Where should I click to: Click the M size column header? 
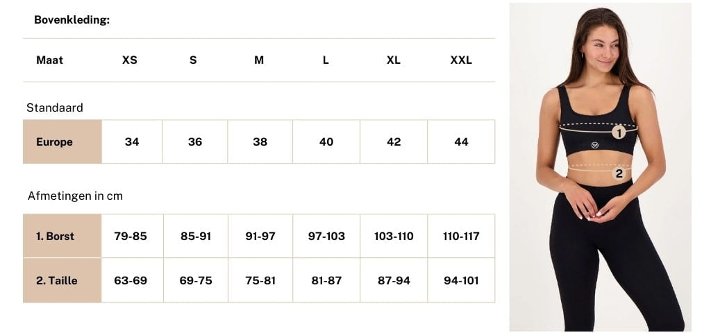tap(259, 60)
